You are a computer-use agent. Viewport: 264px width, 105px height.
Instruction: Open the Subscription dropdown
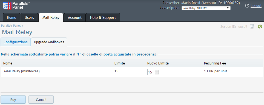click(x=206, y=8)
